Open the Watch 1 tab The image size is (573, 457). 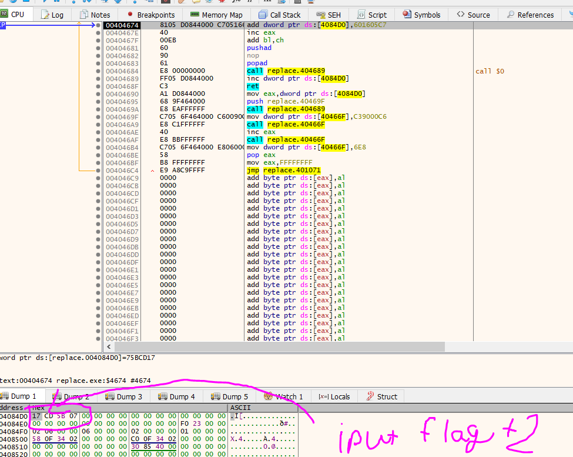pyautogui.click(x=284, y=396)
